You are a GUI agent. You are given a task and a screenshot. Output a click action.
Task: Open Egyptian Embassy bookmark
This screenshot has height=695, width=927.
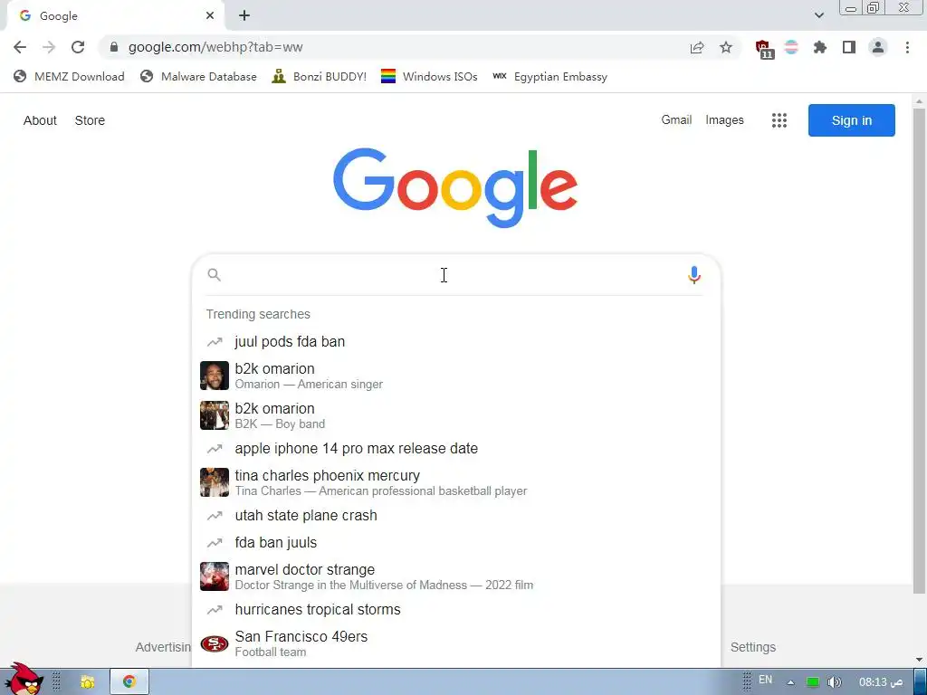click(550, 76)
